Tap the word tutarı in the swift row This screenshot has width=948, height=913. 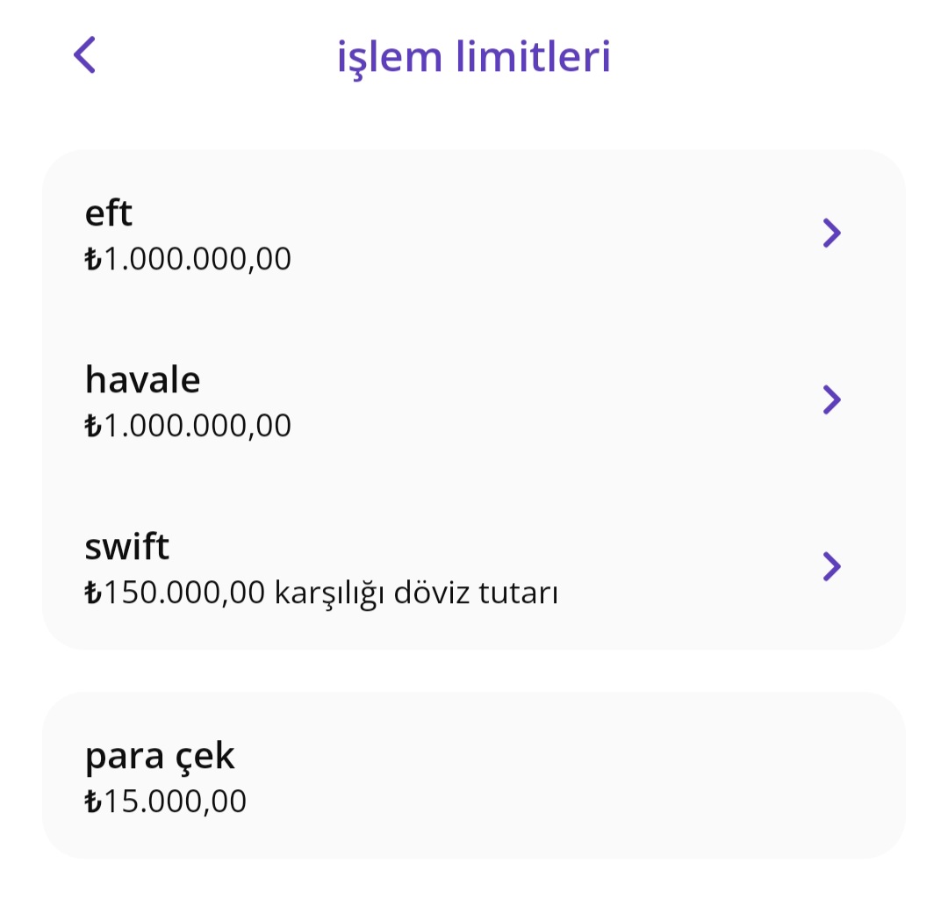coord(519,593)
